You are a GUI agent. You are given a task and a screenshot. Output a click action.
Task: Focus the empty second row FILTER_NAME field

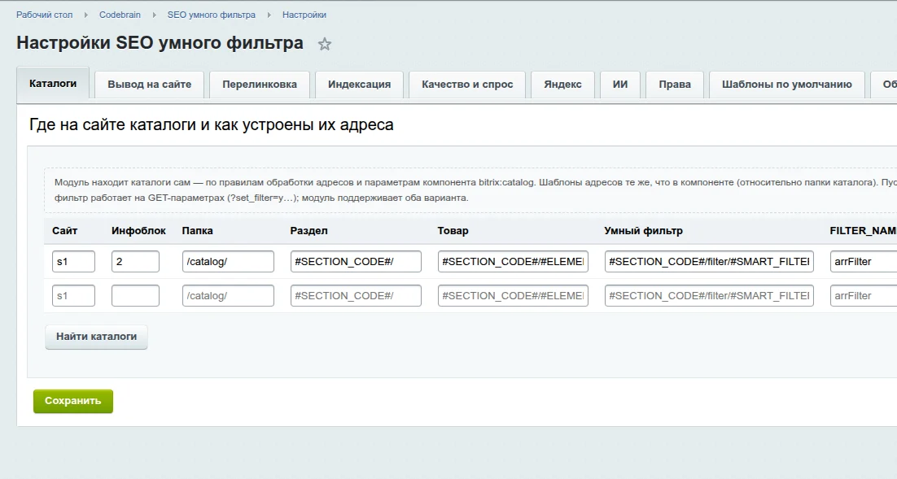[x=864, y=295]
